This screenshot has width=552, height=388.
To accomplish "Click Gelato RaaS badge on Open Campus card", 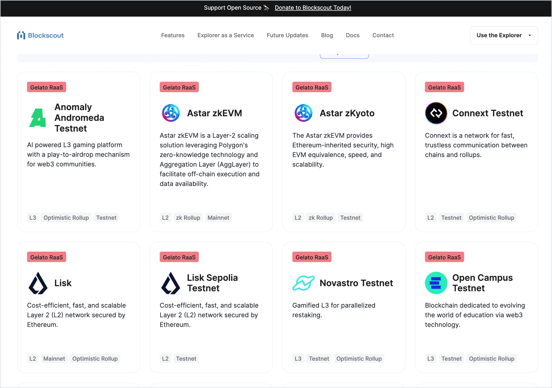I will [x=445, y=257].
